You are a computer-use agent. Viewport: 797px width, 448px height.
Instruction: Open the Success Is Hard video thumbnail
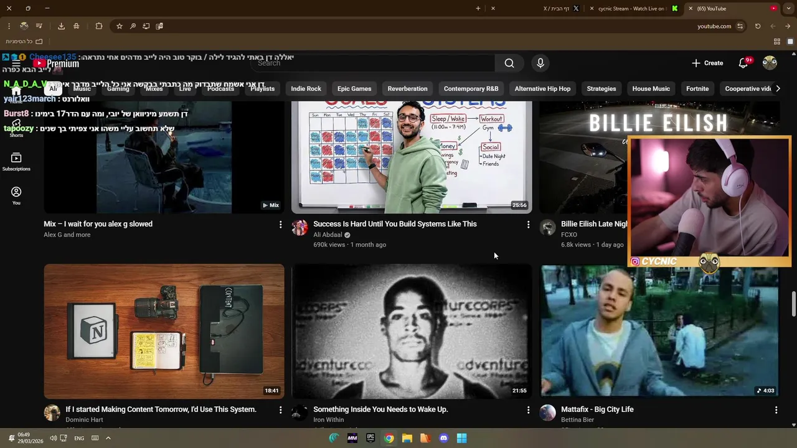pos(412,157)
